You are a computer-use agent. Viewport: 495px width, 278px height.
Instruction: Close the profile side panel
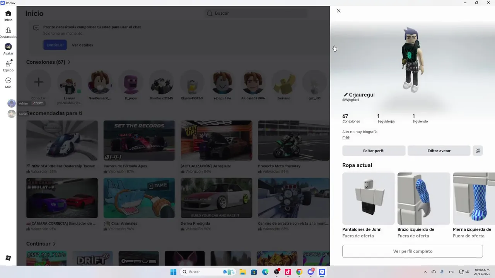338,11
